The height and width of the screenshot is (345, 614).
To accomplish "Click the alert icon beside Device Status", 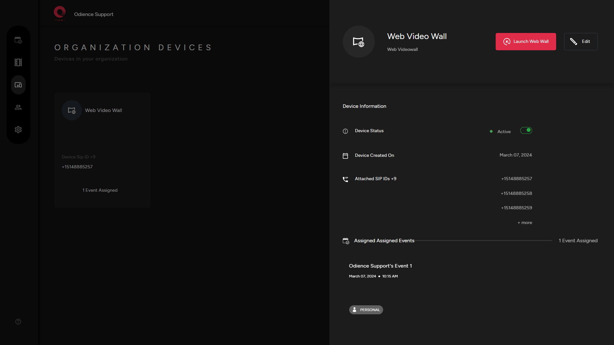I will [x=345, y=131].
